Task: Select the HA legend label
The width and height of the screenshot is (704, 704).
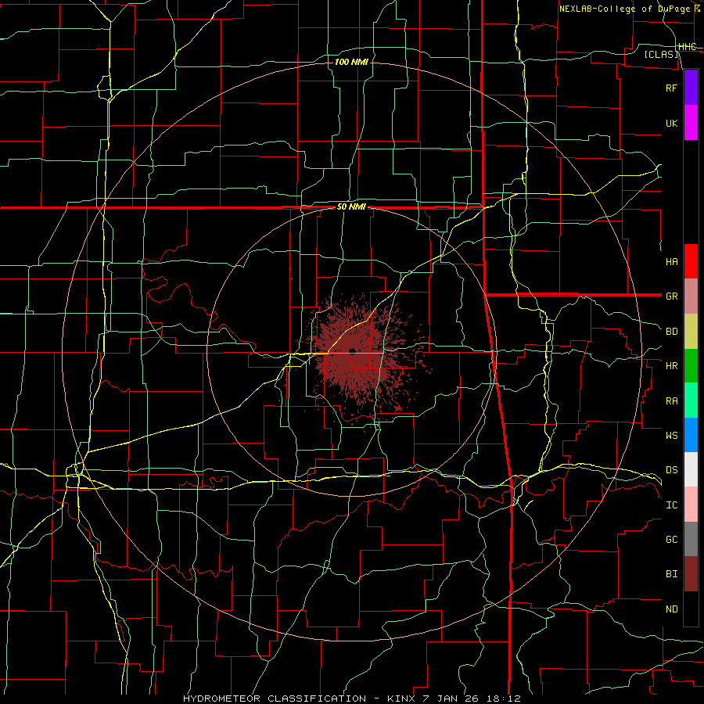Action: tap(671, 262)
